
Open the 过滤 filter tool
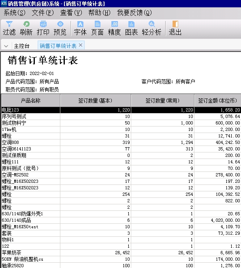[9, 28]
